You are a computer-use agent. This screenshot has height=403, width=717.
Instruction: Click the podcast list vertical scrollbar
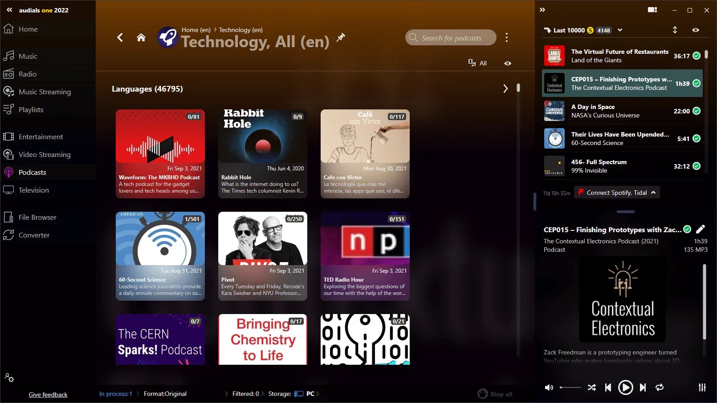(518, 88)
